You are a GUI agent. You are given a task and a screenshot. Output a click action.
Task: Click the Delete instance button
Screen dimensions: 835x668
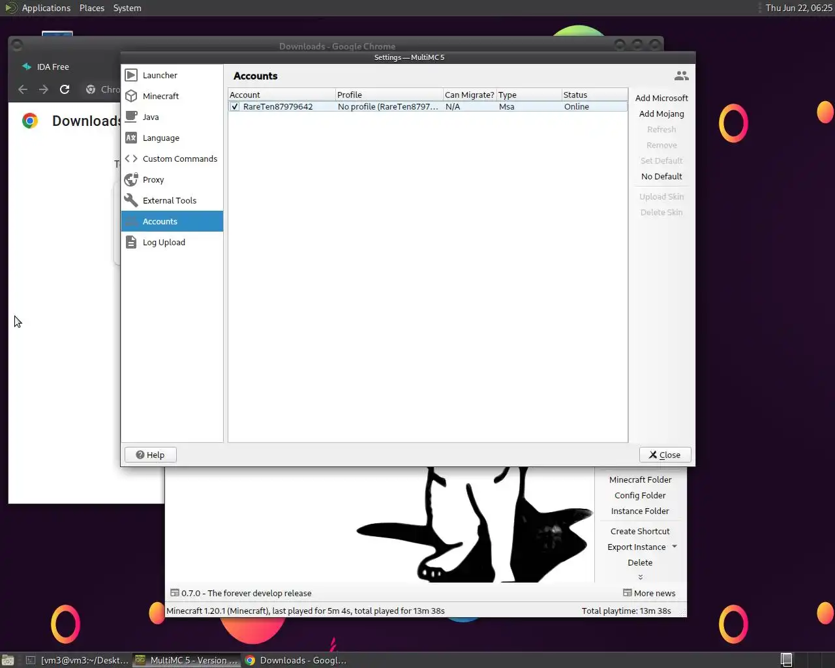(x=640, y=562)
